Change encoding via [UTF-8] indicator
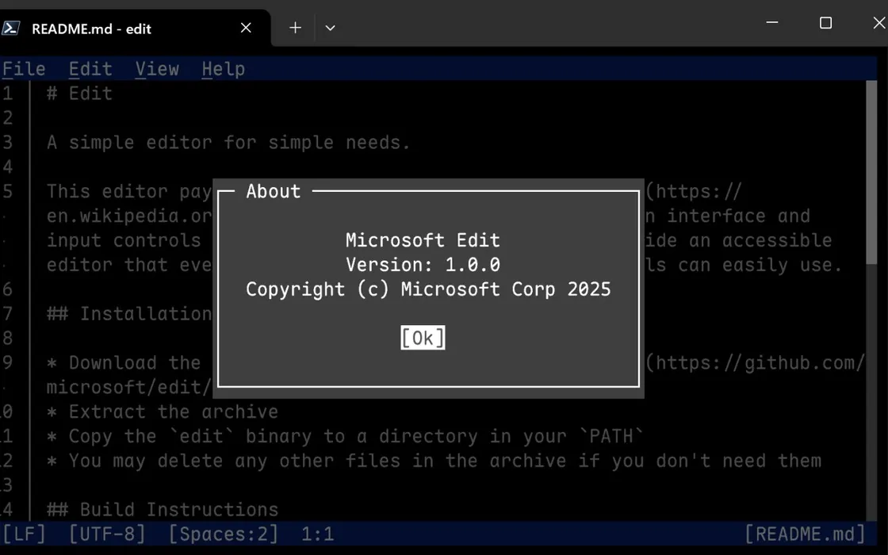Screen dimensions: 888x555 click(x=107, y=534)
